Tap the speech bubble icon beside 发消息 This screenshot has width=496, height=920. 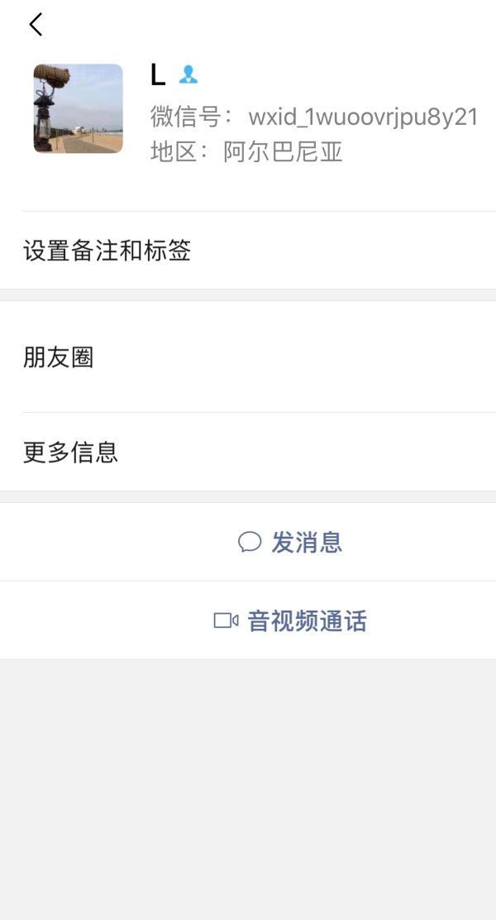(249, 542)
